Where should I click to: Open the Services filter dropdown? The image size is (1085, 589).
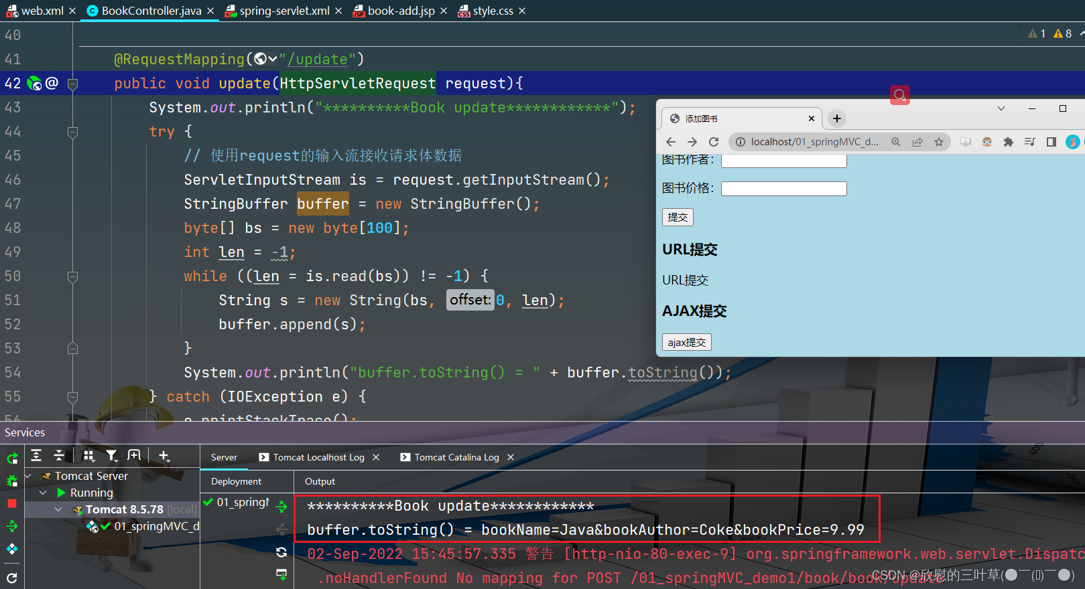click(112, 456)
